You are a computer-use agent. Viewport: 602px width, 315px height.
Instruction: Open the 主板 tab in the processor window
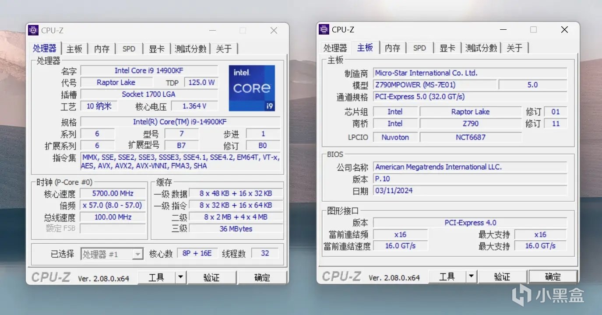[x=74, y=49]
